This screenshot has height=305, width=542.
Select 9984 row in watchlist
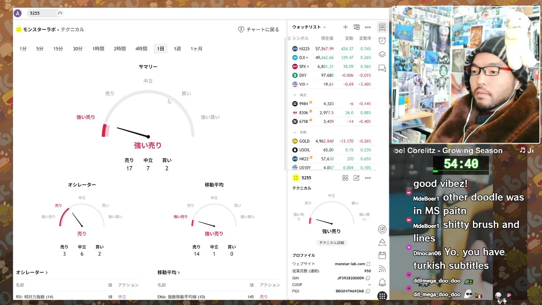pyautogui.click(x=332, y=104)
